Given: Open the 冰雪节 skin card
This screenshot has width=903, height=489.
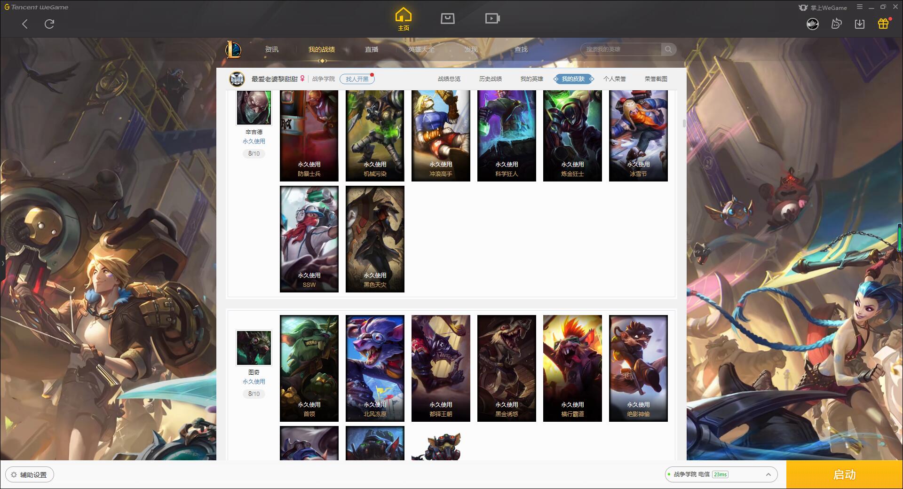Looking at the screenshot, I should coord(638,135).
